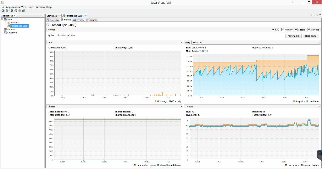Open the Applications menu

click(13, 7)
